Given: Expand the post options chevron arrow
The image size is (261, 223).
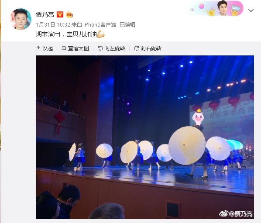Looking at the screenshot, I should tap(251, 10).
